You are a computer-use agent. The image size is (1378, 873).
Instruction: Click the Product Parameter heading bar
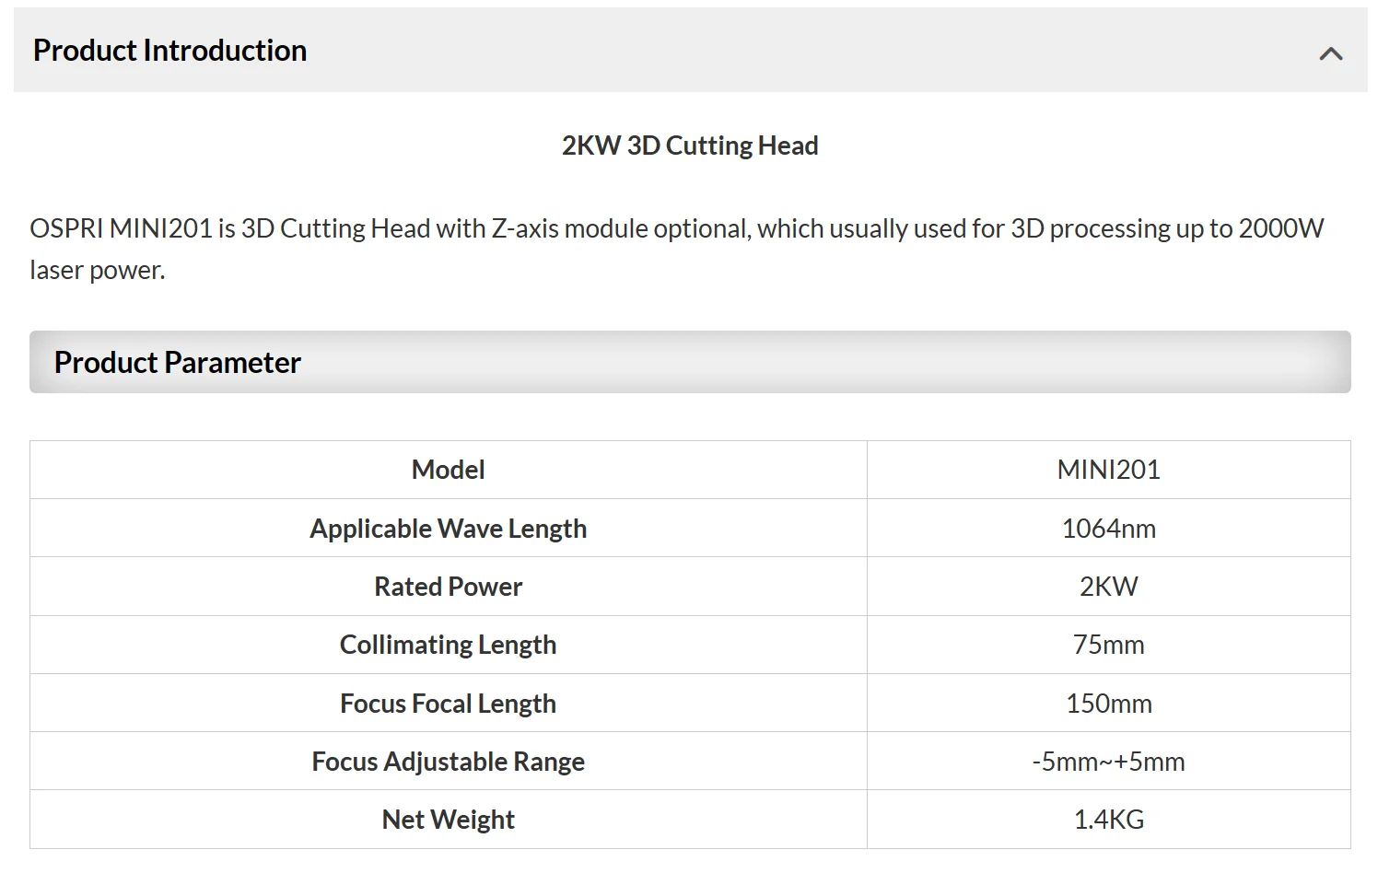(x=689, y=362)
